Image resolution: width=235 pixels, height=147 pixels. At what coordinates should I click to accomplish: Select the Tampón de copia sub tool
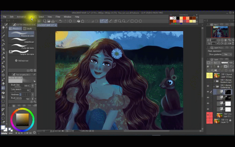pyautogui.click(x=22, y=53)
